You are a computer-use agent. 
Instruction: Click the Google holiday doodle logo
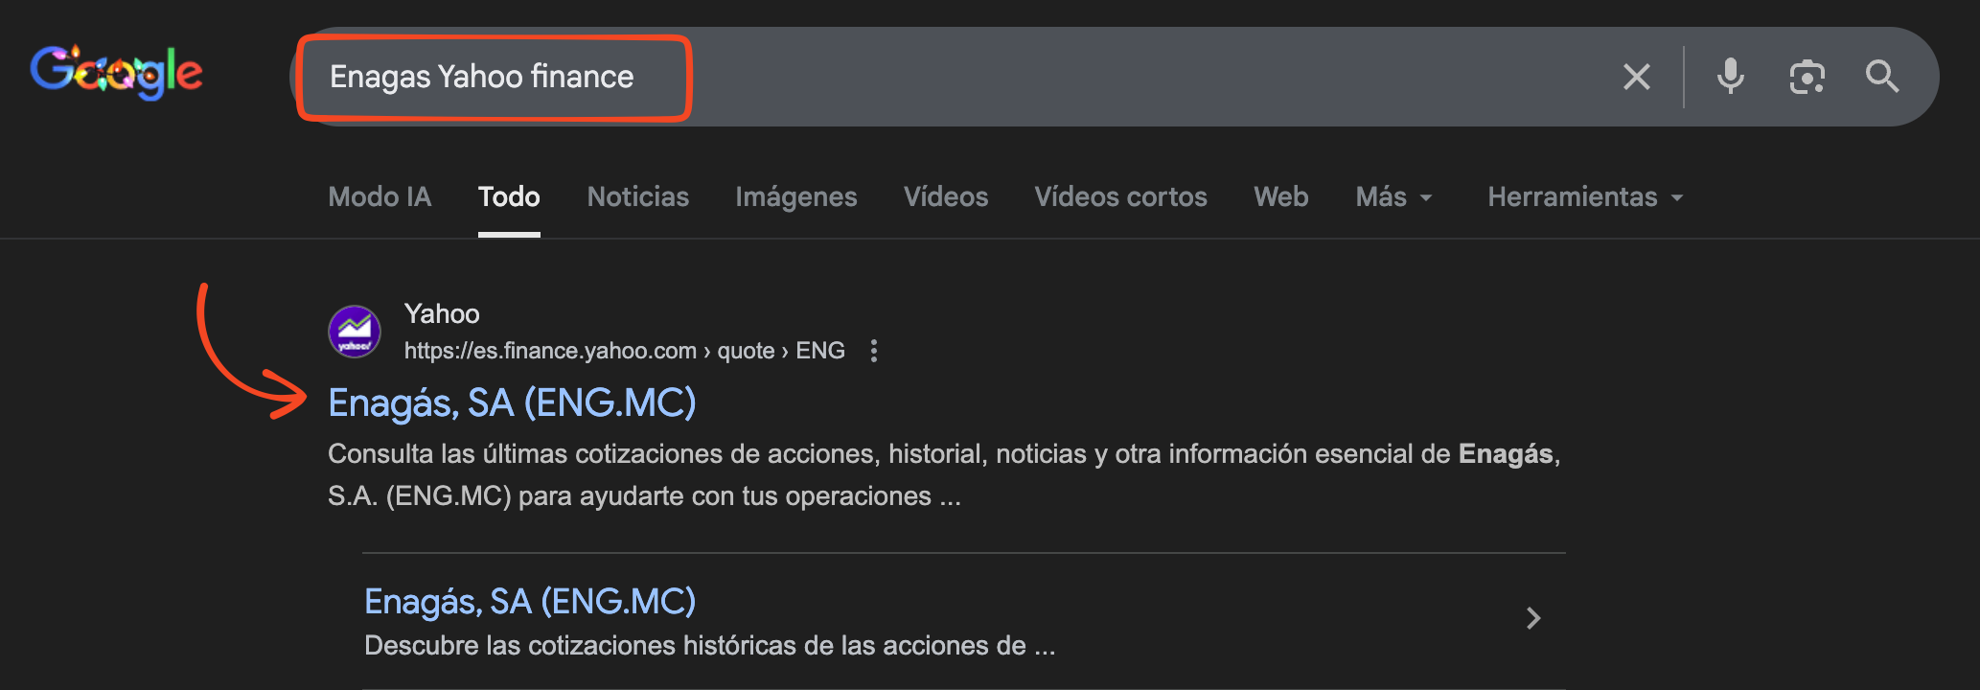point(116,73)
